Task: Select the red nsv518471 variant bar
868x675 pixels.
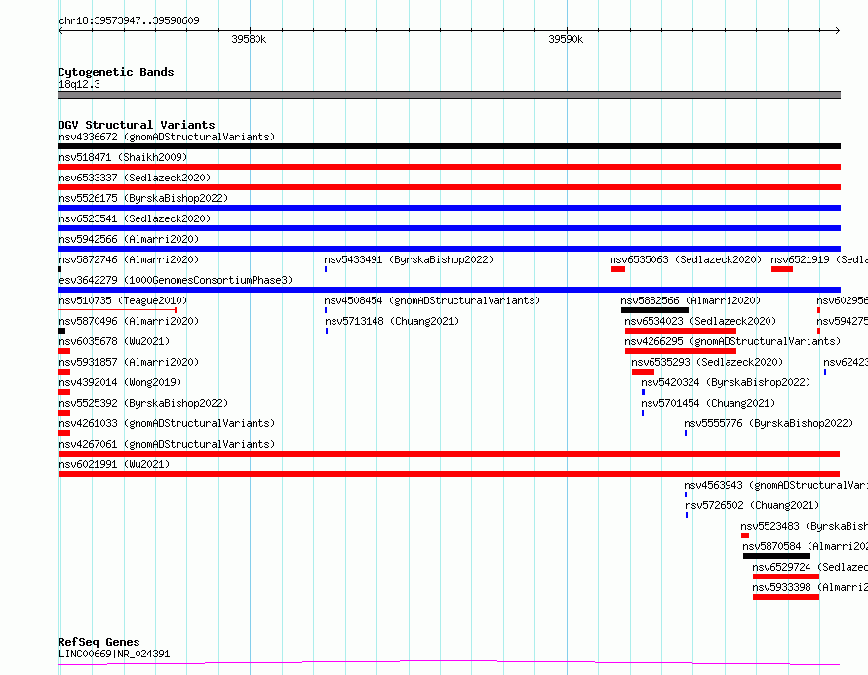Action: (x=449, y=167)
